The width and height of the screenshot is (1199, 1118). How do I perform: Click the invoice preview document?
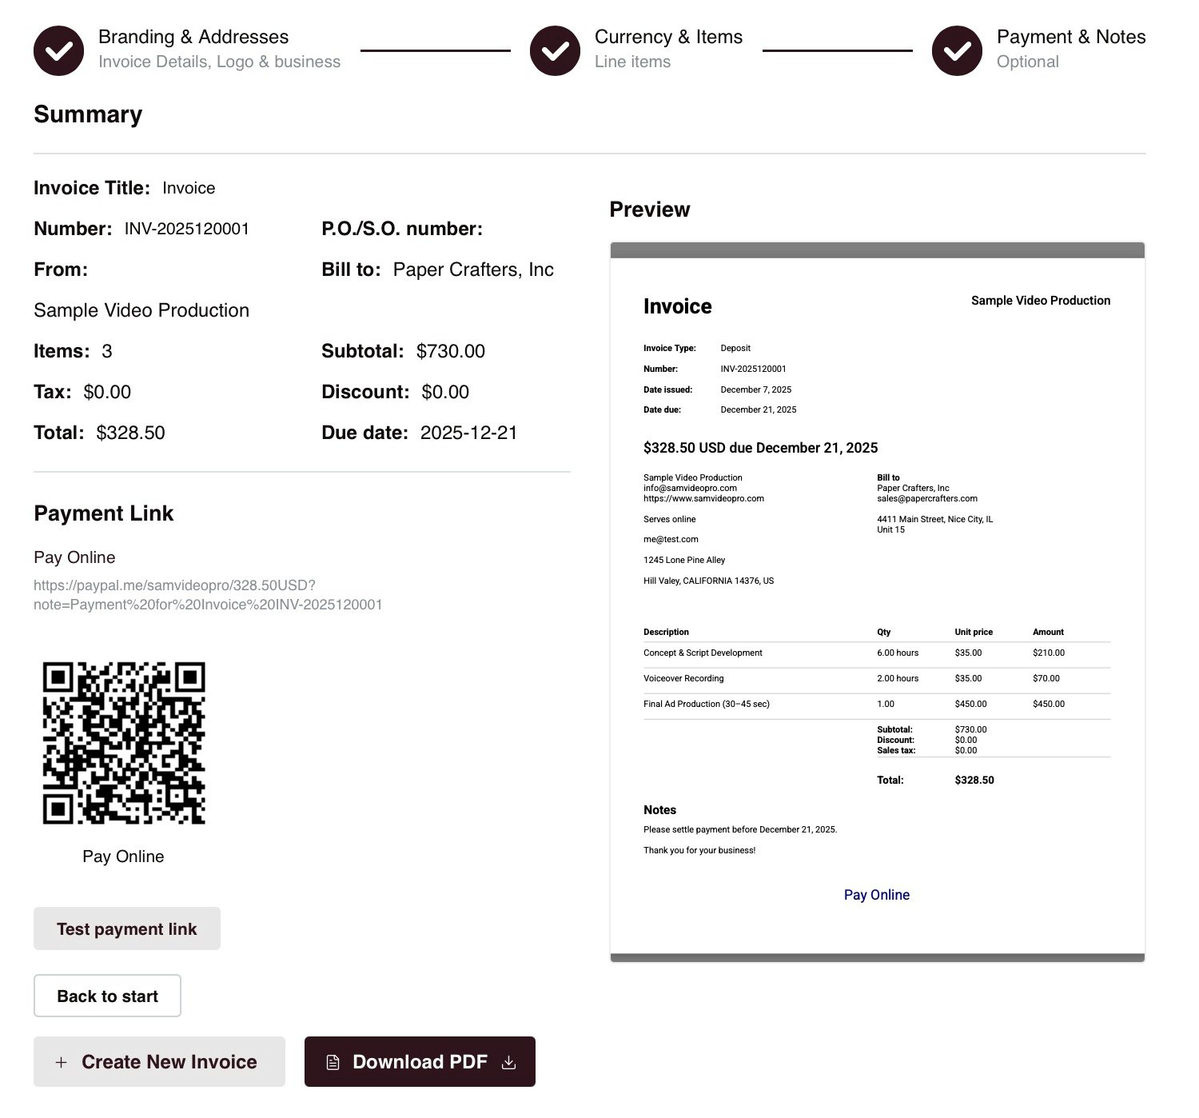[878, 600]
